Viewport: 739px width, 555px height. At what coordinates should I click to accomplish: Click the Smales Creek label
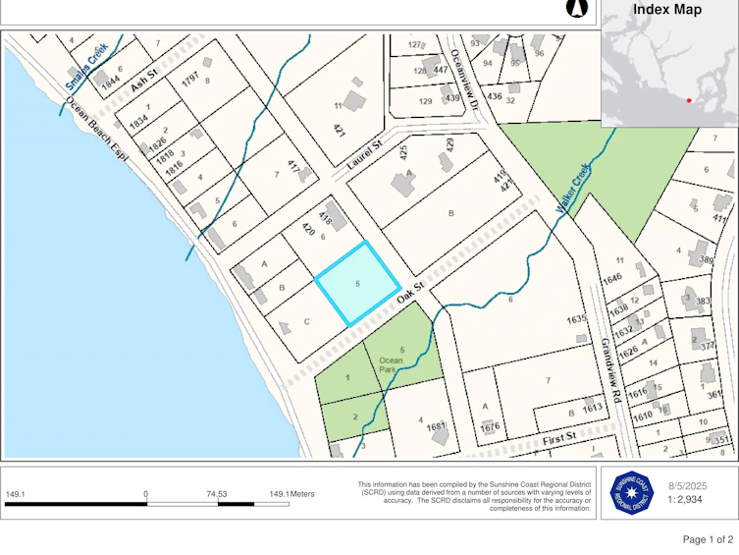(x=87, y=67)
